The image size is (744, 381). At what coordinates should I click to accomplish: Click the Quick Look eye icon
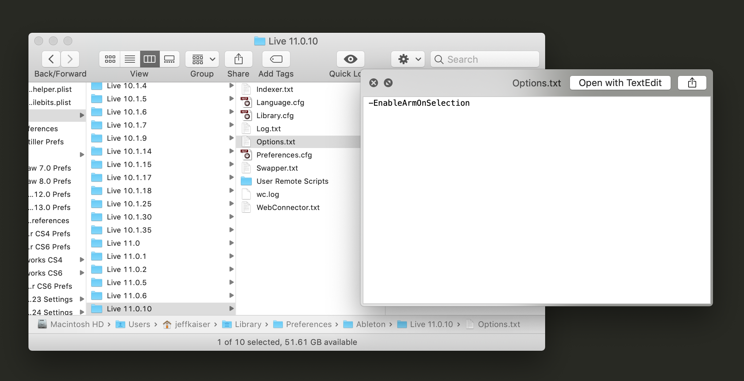coord(350,59)
